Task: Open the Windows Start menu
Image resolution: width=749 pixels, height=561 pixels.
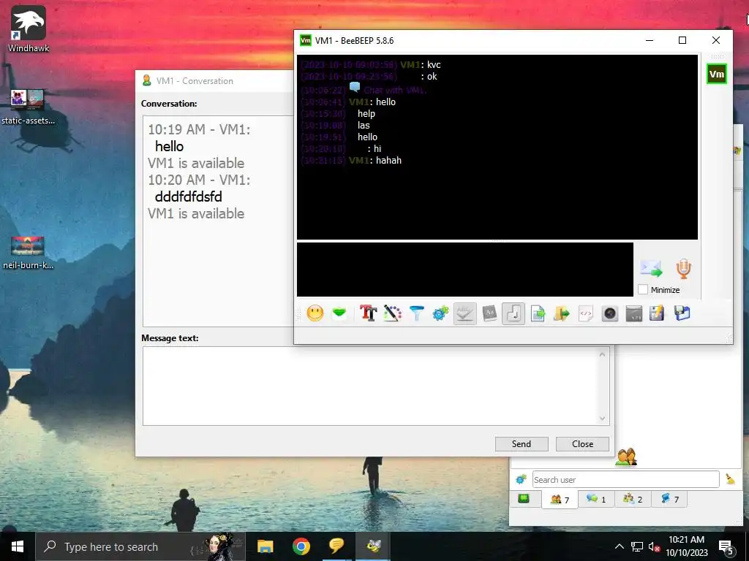Action: coord(18,546)
